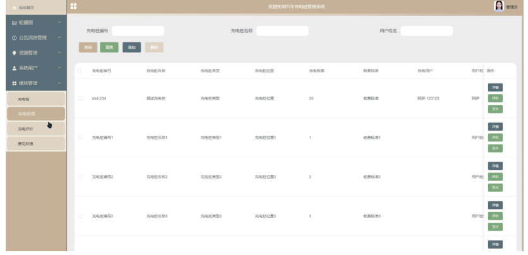Collapse the 模块管理 chevron
Screen dimensions: 528x255
coord(59,83)
